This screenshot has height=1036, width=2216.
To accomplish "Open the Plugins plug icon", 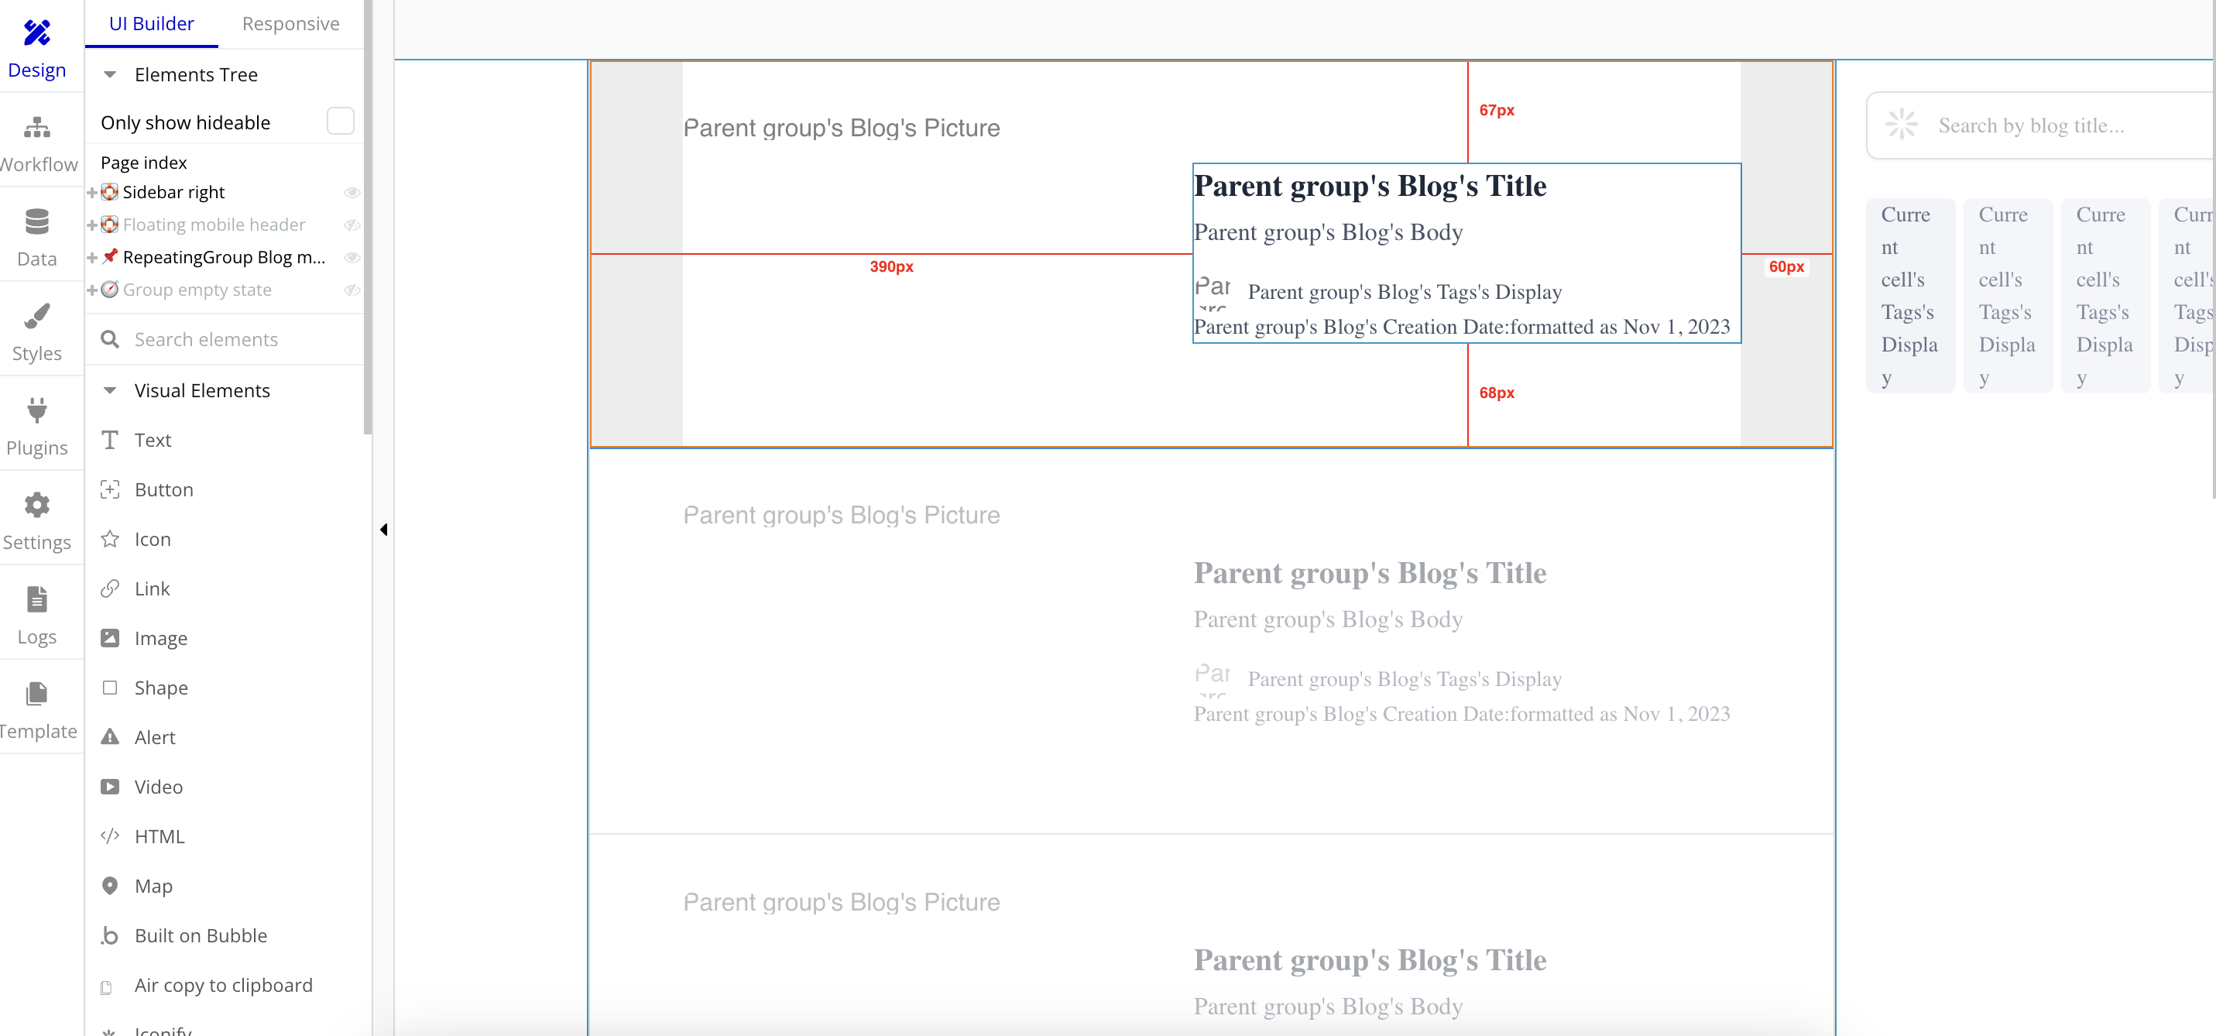I will [37, 410].
